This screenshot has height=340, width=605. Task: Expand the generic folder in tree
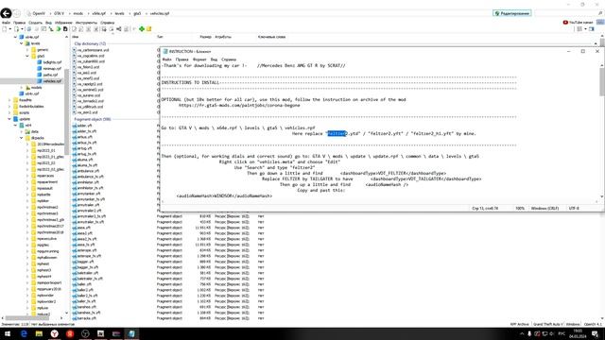click(x=27, y=50)
